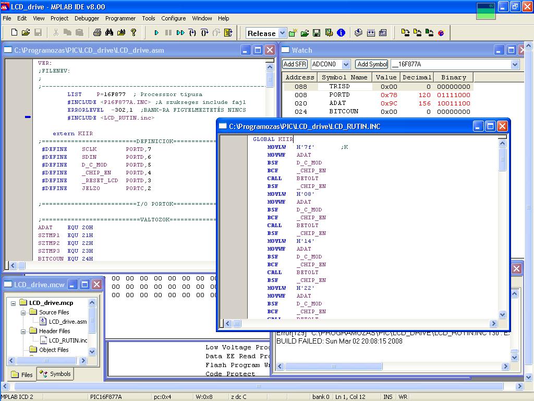Collapse the Header Files tree node
The width and height of the screenshot is (534, 401).
tap(23, 331)
